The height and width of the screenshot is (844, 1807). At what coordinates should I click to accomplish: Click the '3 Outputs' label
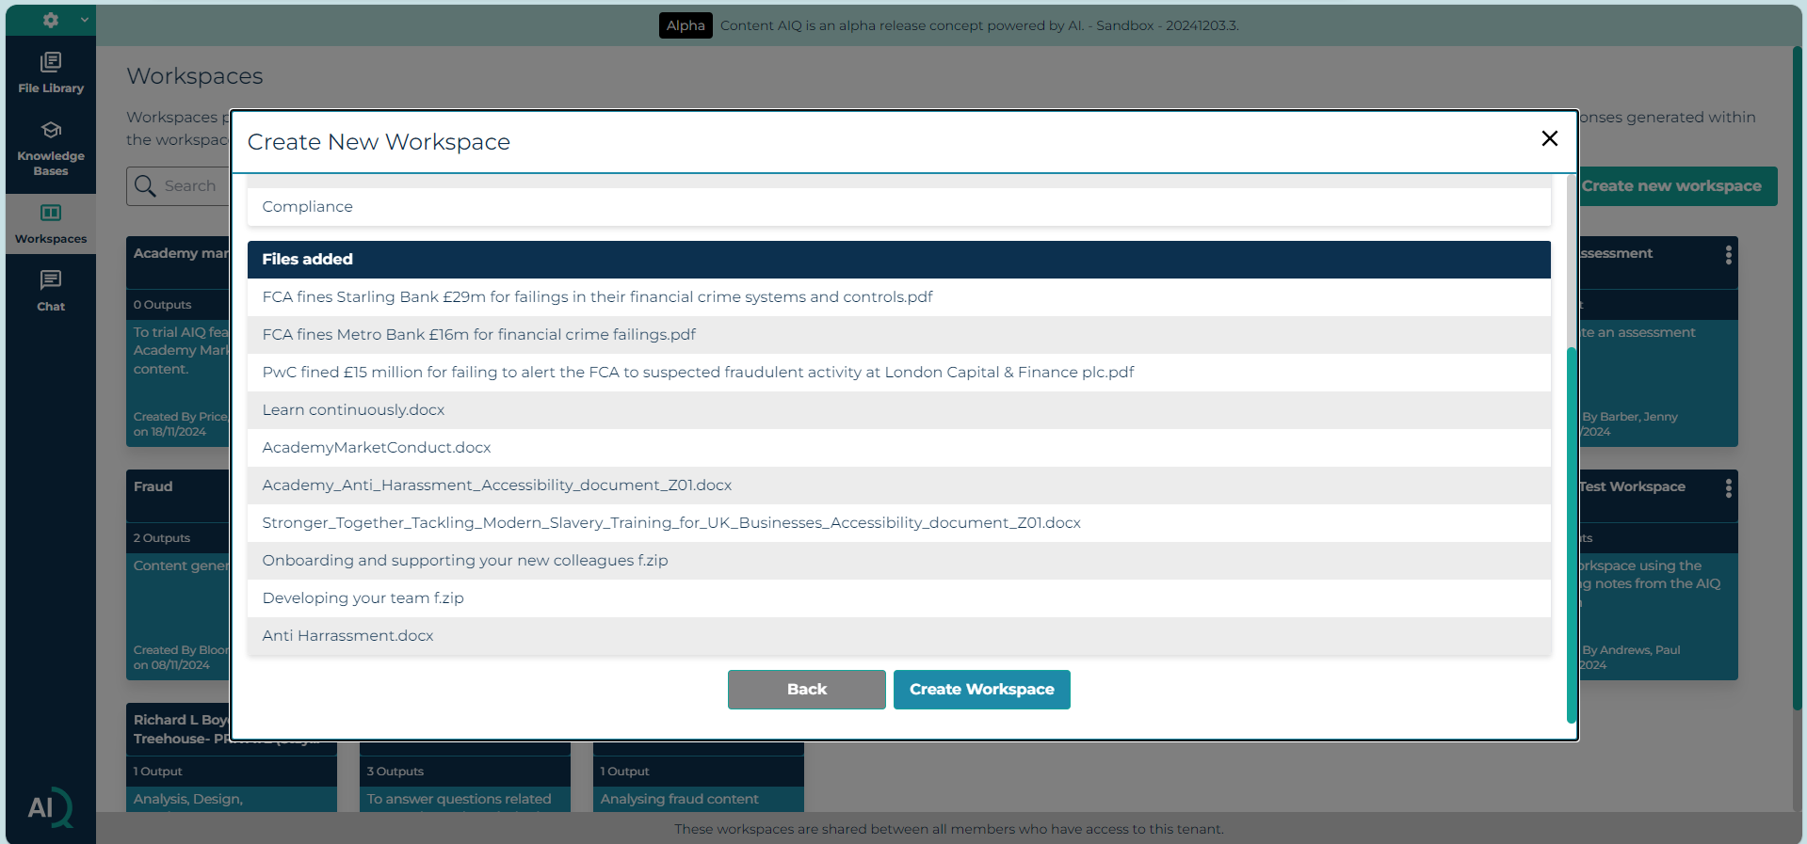pyautogui.click(x=395, y=772)
